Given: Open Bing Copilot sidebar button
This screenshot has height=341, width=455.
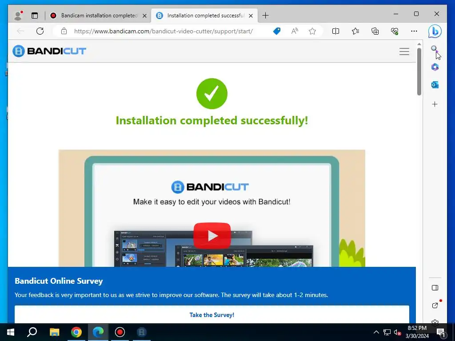Looking at the screenshot, I should pyautogui.click(x=435, y=31).
